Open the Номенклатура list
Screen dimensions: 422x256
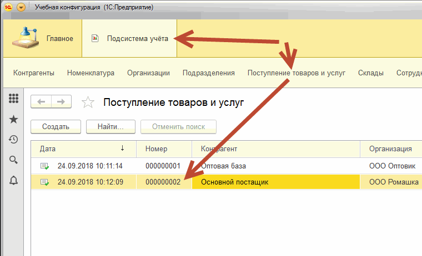(x=91, y=73)
